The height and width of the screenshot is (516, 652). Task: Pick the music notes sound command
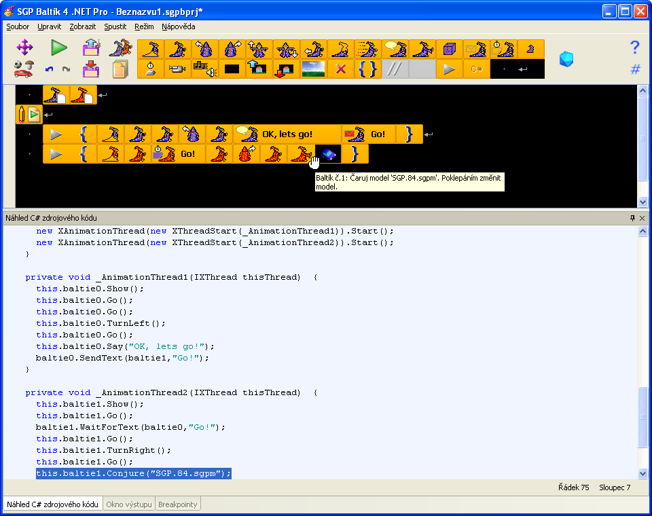[x=204, y=69]
